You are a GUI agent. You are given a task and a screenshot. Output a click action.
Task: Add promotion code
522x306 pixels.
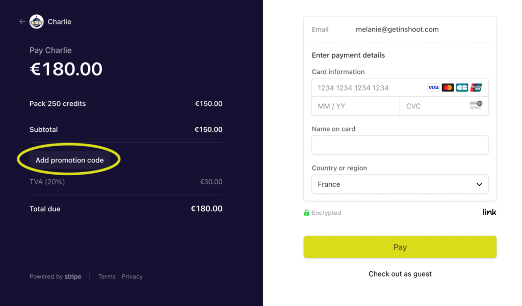point(69,160)
